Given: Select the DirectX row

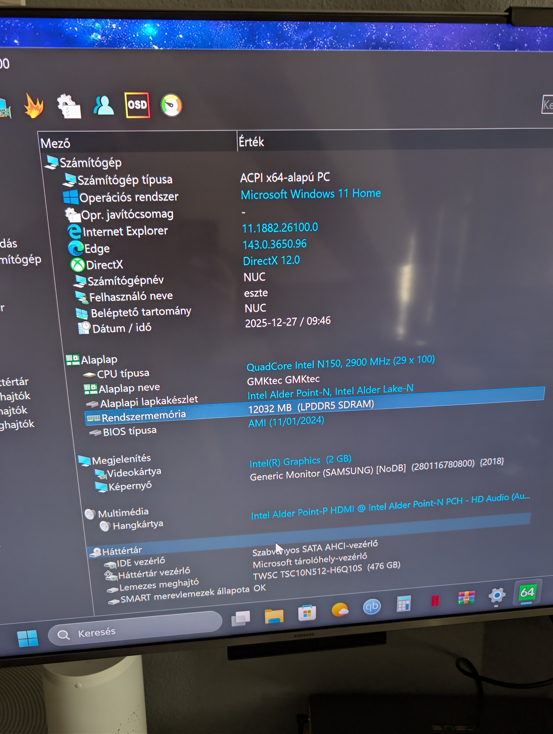Looking at the screenshot, I should [x=97, y=265].
